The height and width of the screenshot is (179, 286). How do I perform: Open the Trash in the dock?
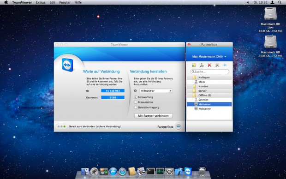click(202, 172)
